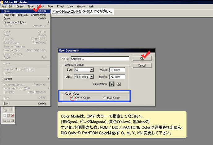213x145 pixels.
Task: Open the artboard Size dropdown
Action: point(92,70)
